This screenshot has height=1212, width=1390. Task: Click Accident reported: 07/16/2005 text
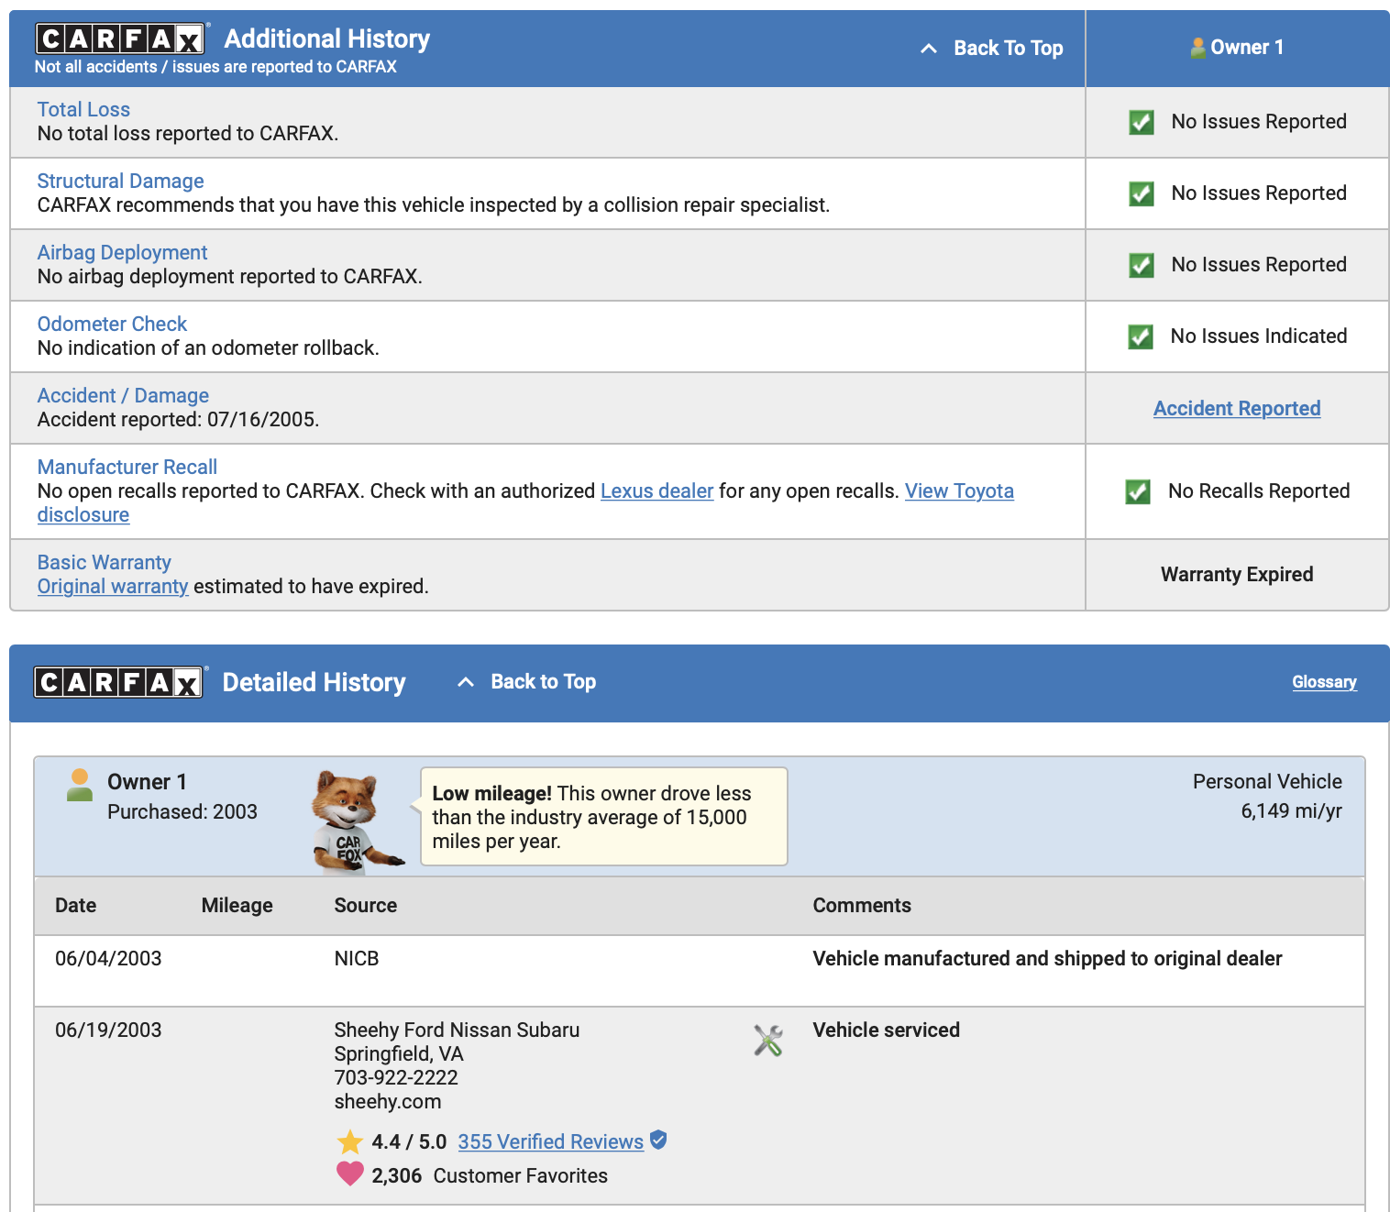(178, 419)
